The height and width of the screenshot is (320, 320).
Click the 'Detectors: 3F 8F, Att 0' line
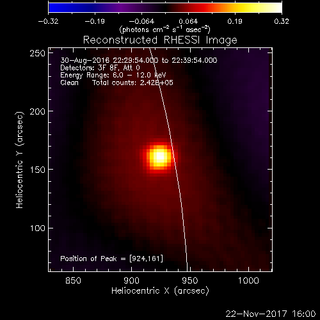(100, 68)
